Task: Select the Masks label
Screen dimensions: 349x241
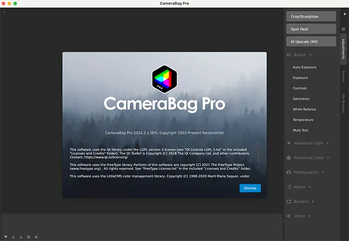Action: 299,187
